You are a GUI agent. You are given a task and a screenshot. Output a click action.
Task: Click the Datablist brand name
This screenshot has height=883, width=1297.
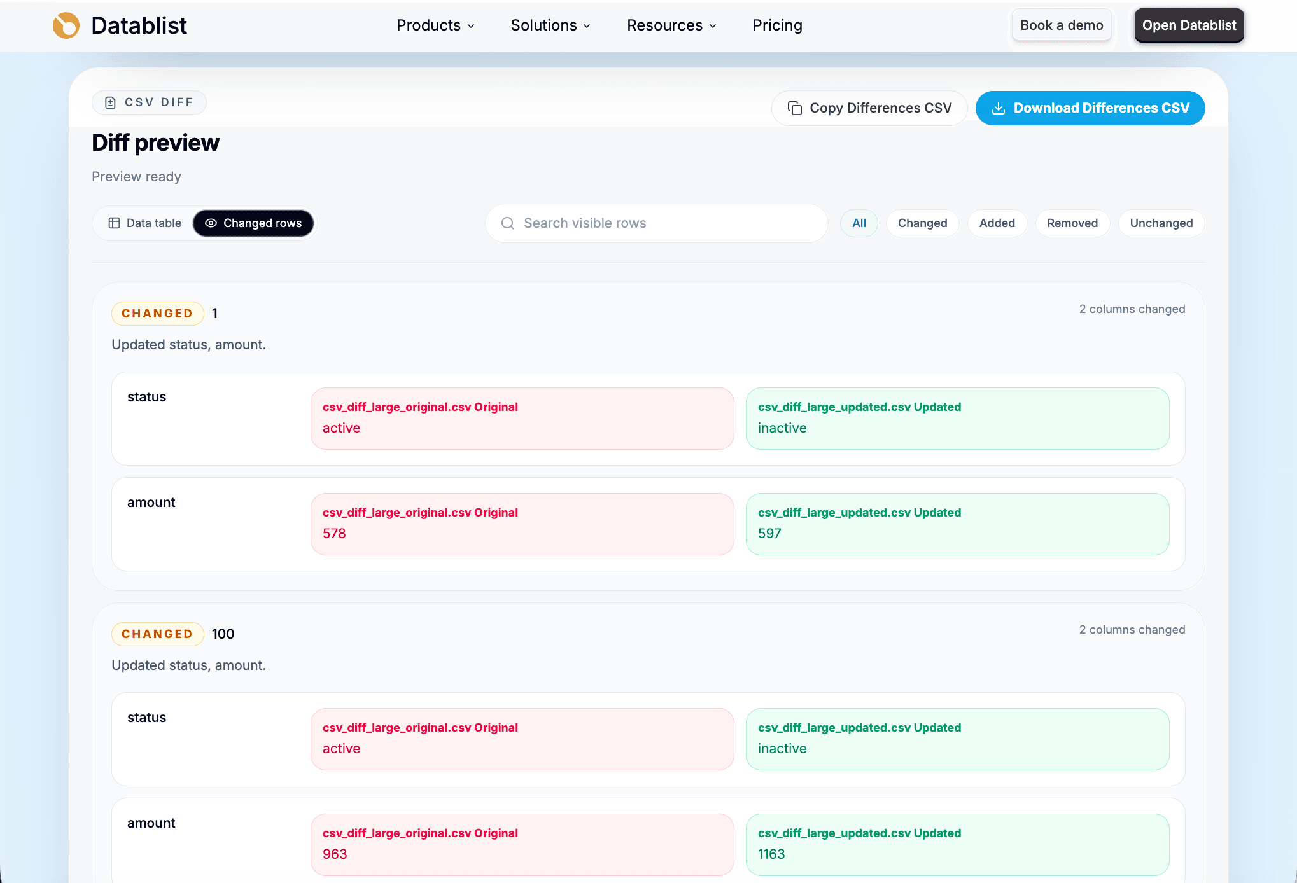pyautogui.click(x=139, y=25)
